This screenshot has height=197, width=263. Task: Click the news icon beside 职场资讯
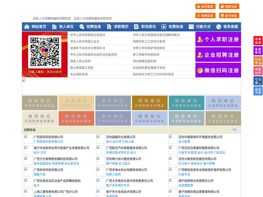click(x=136, y=27)
